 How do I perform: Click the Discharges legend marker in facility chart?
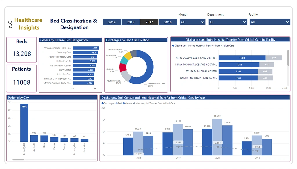(173, 45)
